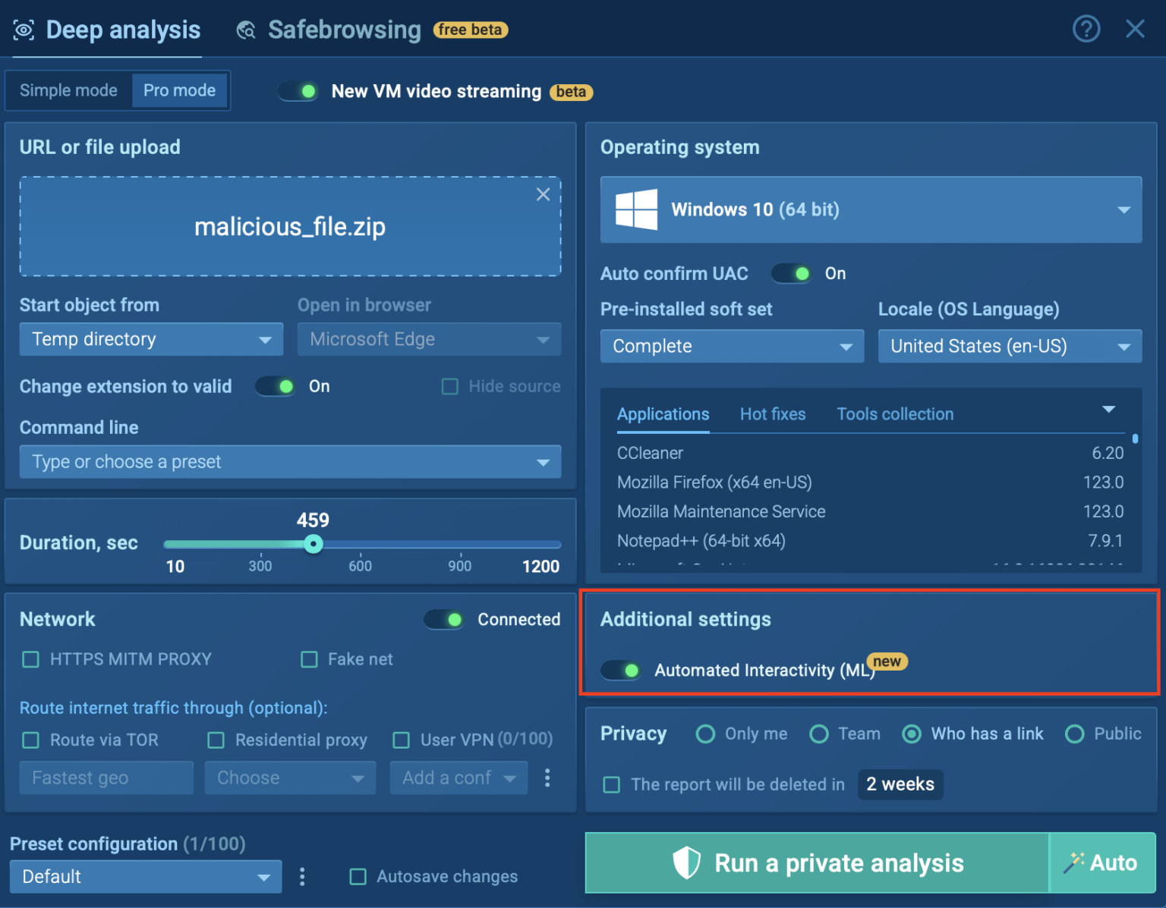Screen dimensions: 1166x908
Task: Click the Deep analysis eye icon
Action: [x=24, y=30]
